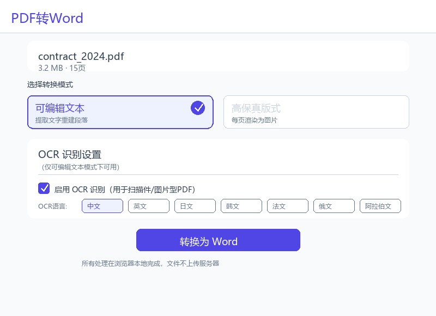
Task: Choose 法文 as OCR language
Action: [x=288, y=206]
